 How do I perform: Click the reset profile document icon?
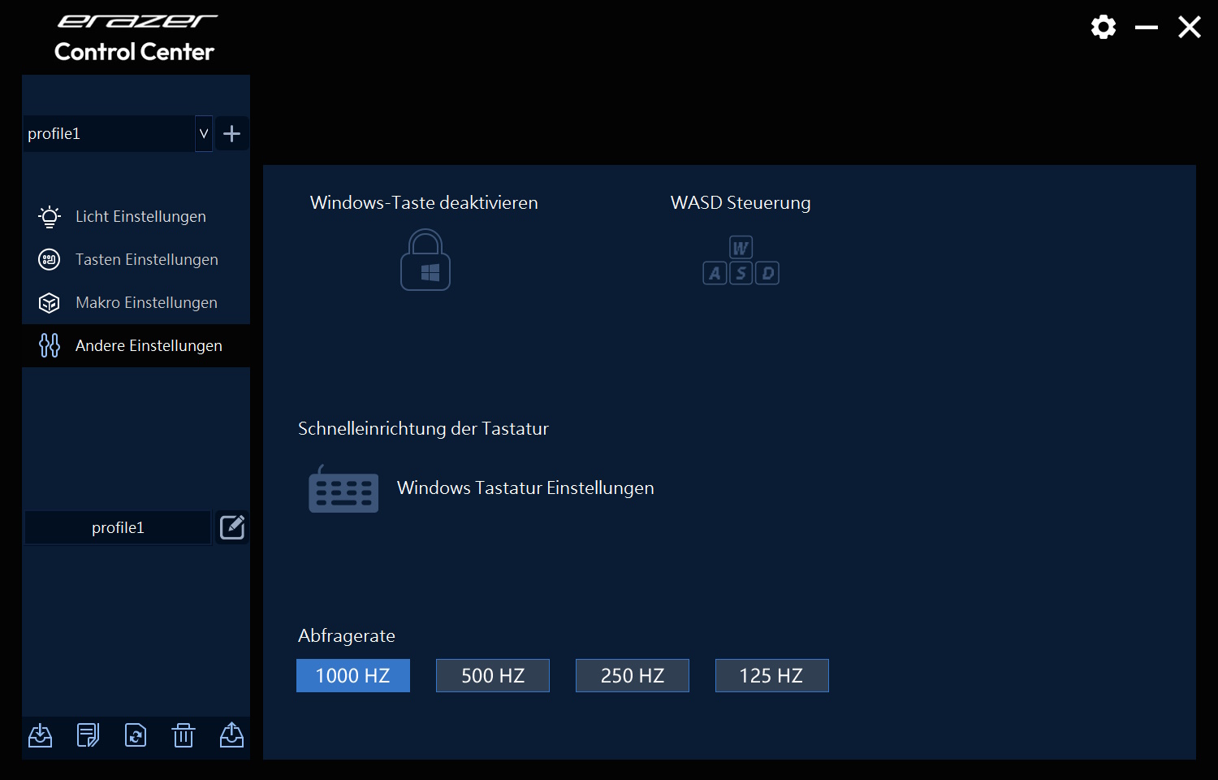[136, 735]
